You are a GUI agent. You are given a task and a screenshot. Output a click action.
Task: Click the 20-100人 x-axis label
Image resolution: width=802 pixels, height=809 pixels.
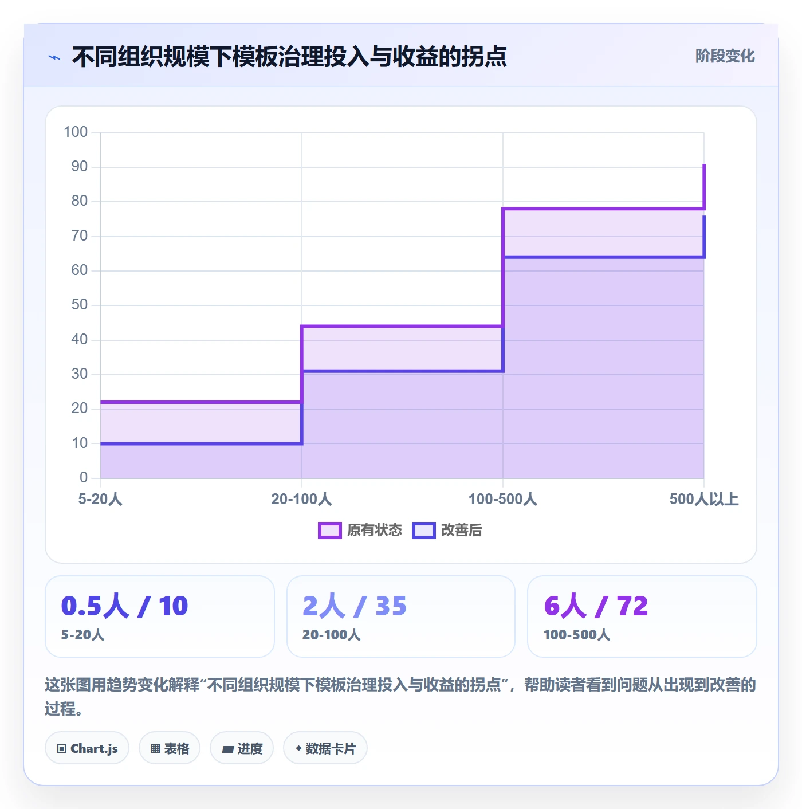click(x=301, y=499)
